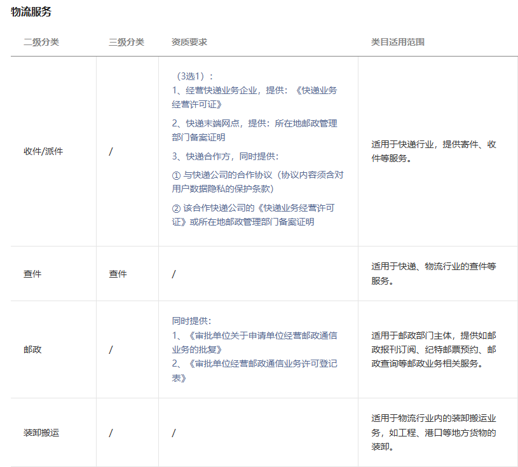This screenshot has height=467, width=518.
Task: Select the 二级分类 column header
Action: point(41,42)
